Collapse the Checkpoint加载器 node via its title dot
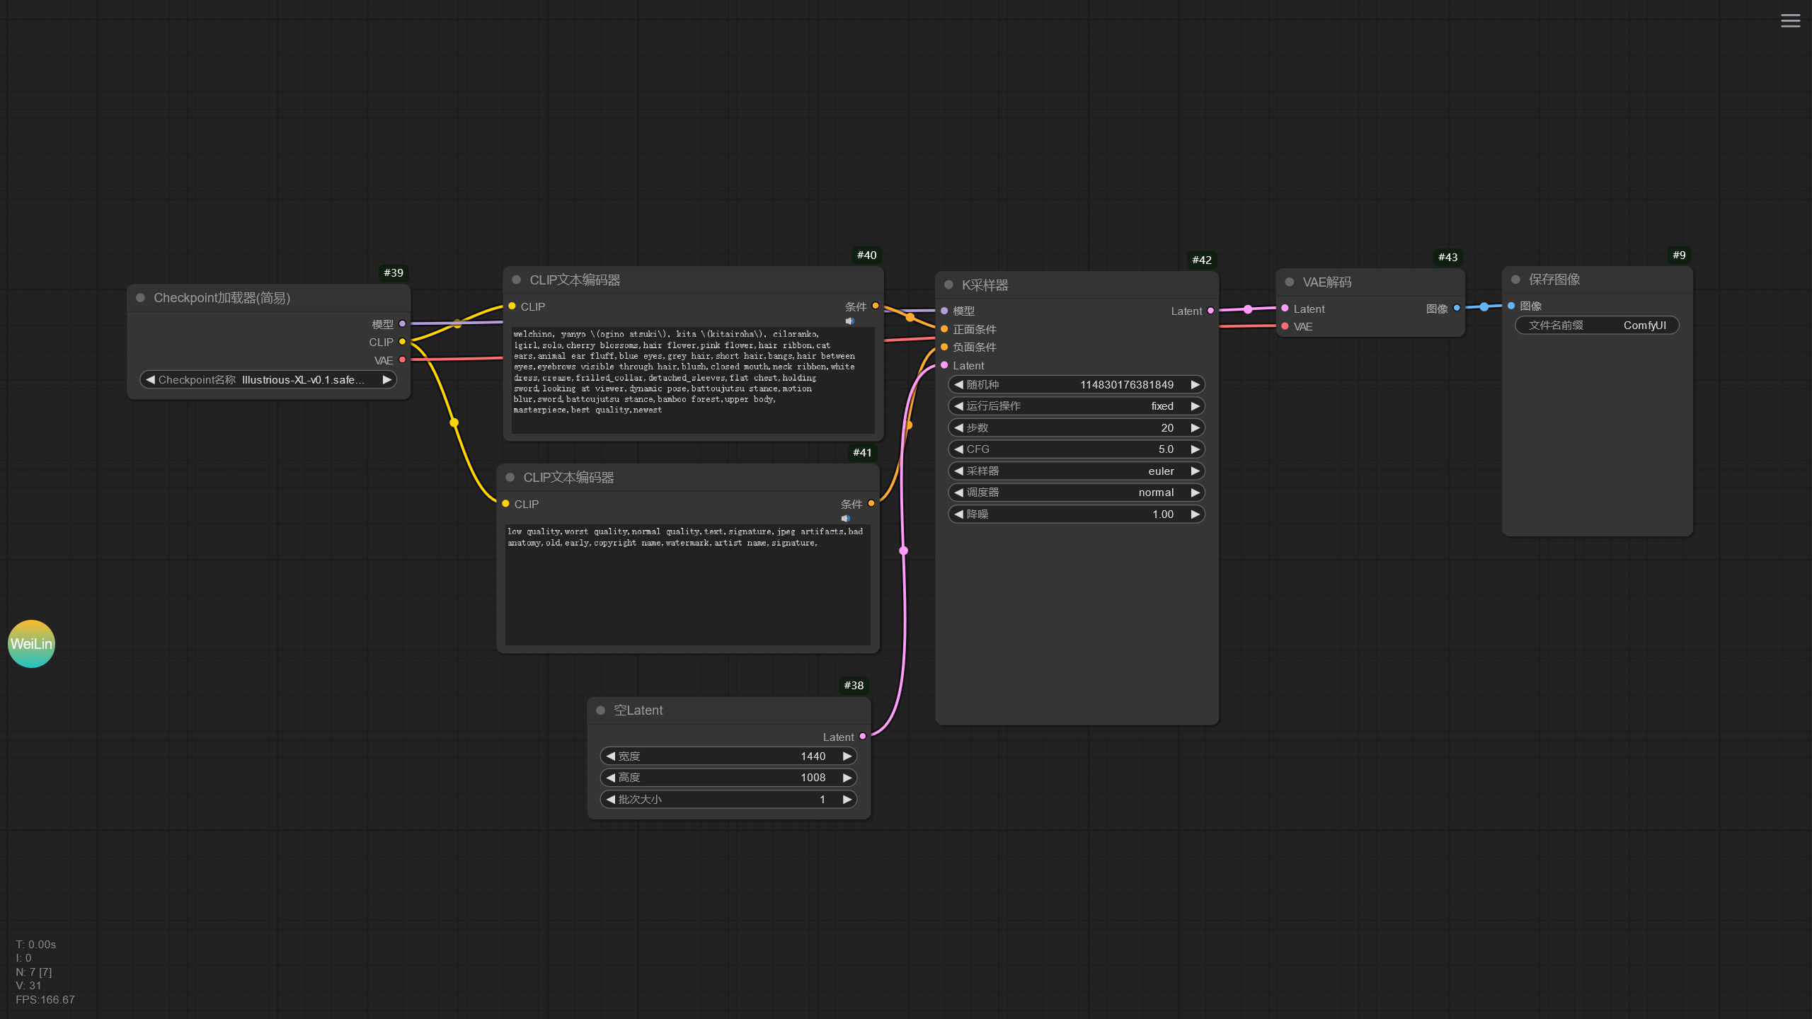This screenshot has height=1019, width=1812. click(140, 298)
